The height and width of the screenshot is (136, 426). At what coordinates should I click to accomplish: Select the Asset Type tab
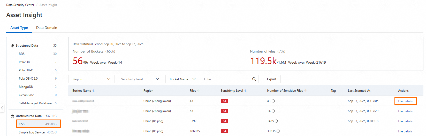point(19,28)
